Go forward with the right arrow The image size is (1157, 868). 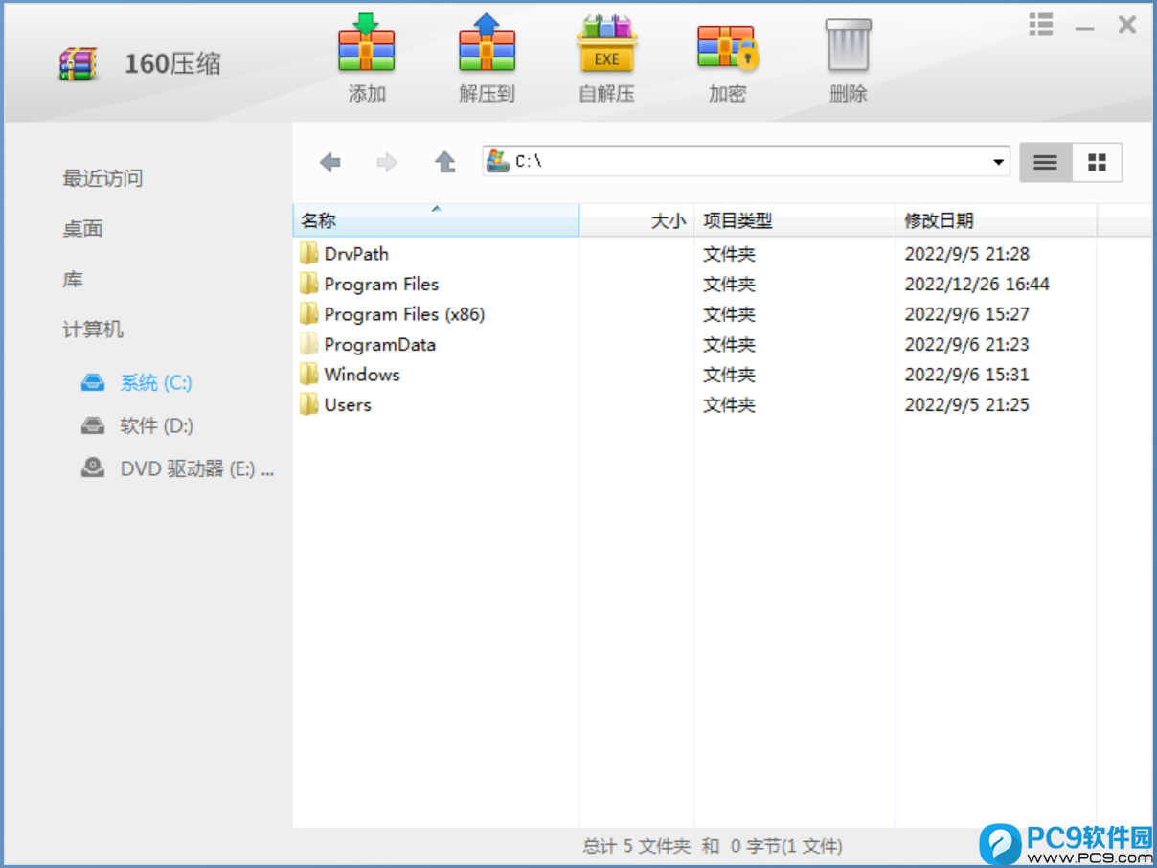387,162
